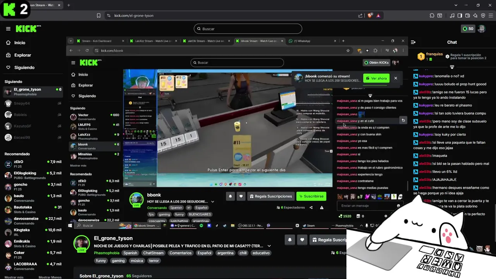The image size is (496, 279).
Task: Open Snepy64 channel in followed list
Action: point(33,103)
